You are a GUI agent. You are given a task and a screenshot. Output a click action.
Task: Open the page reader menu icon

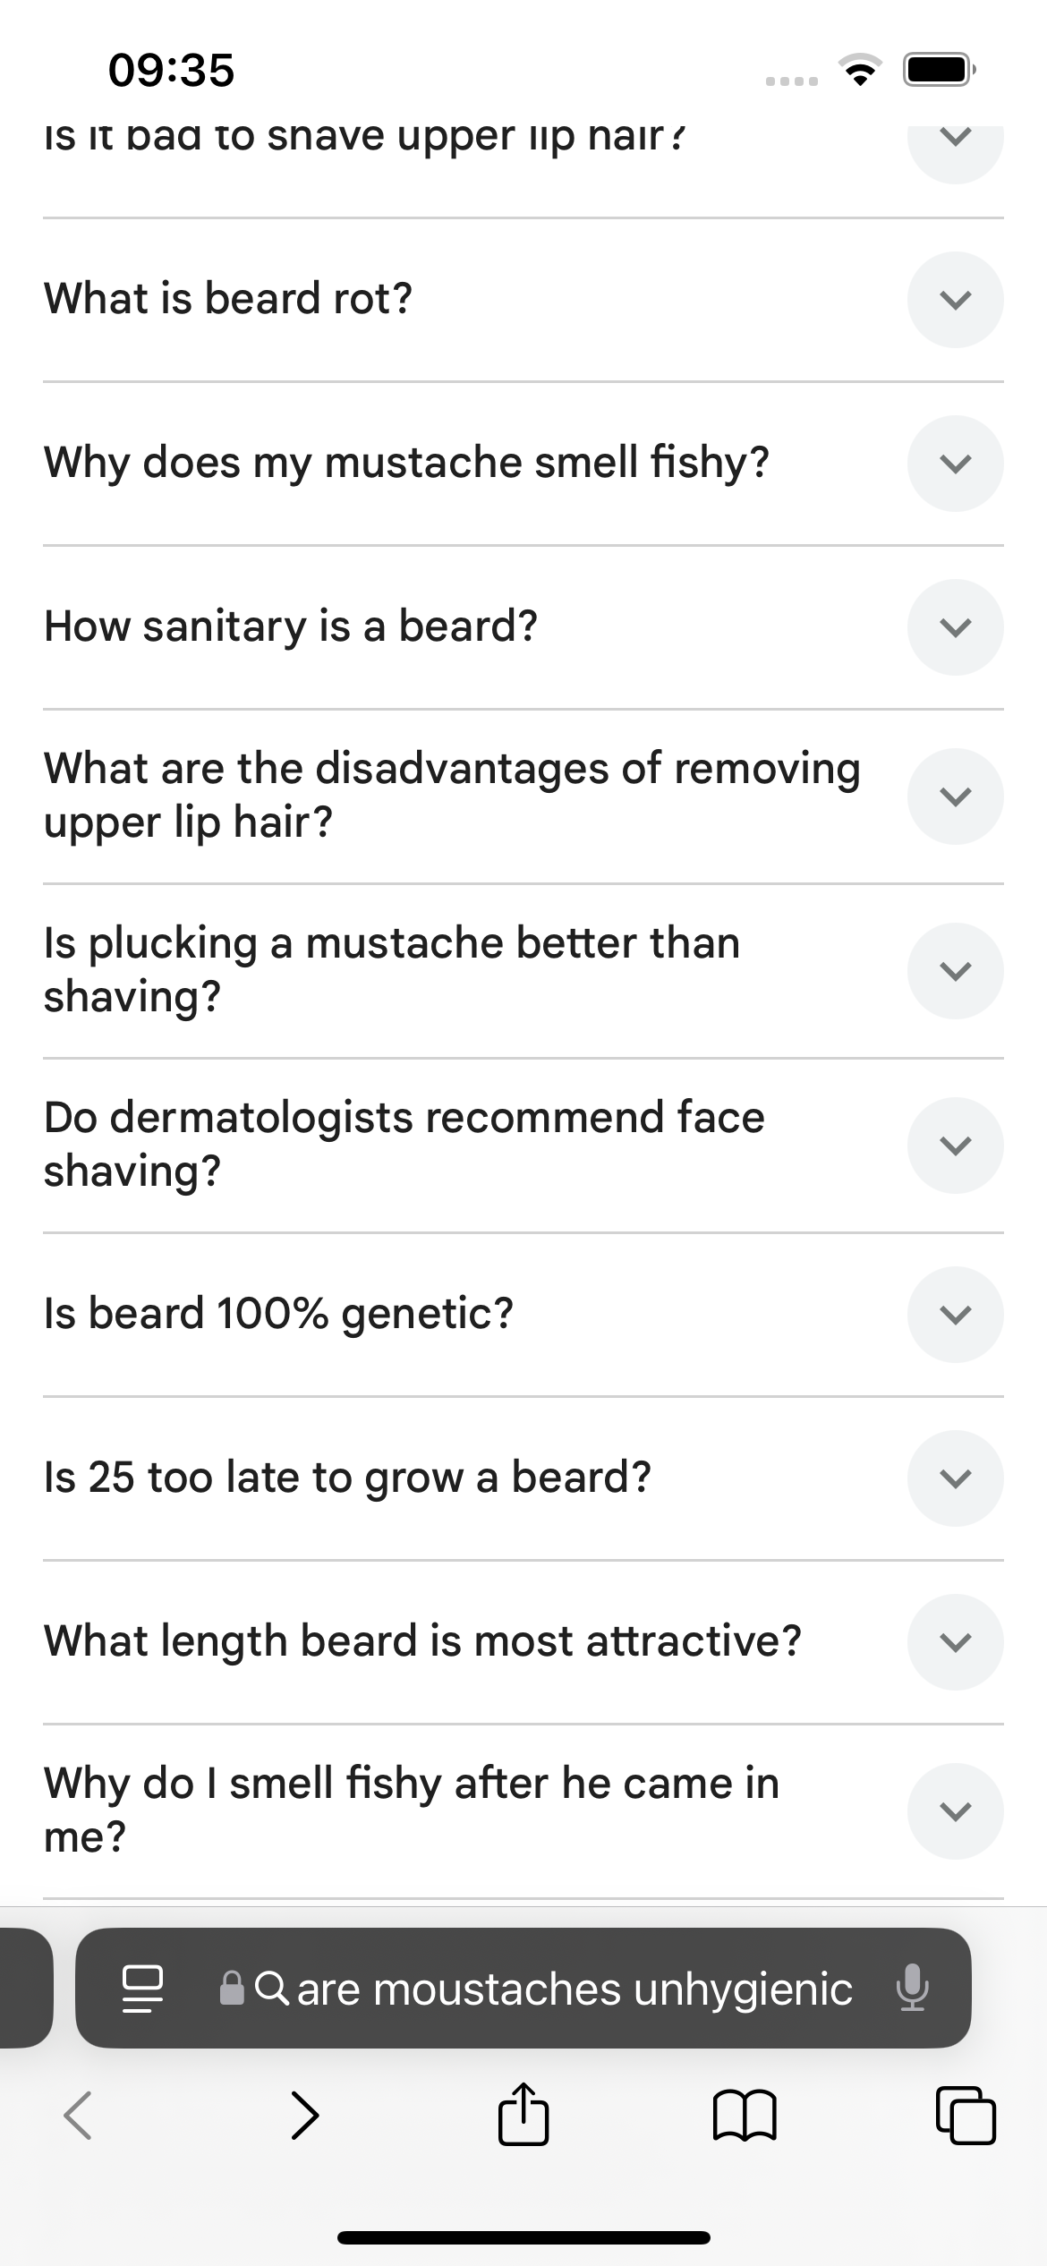[x=142, y=1989]
